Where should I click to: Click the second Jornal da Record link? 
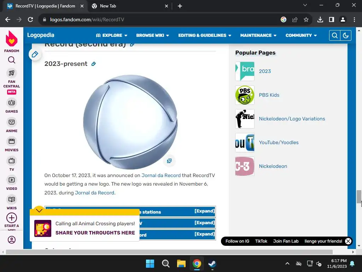point(94,193)
